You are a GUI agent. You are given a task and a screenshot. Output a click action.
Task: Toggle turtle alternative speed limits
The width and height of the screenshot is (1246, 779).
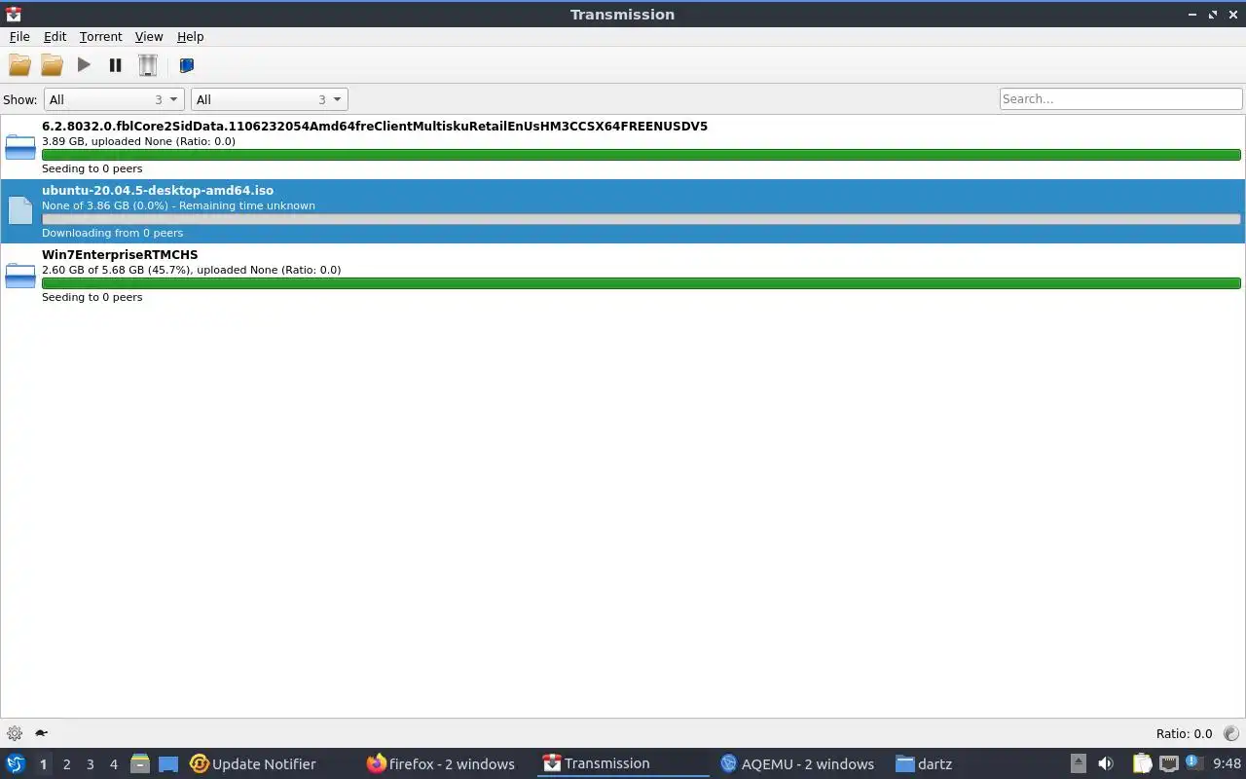(x=42, y=733)
